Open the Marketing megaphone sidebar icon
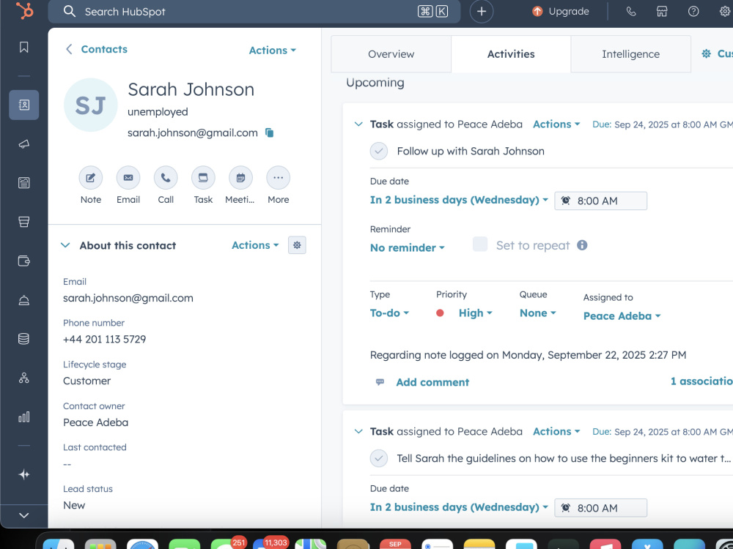The width and height of the screenshot is (733, 549). pos(24,143)
